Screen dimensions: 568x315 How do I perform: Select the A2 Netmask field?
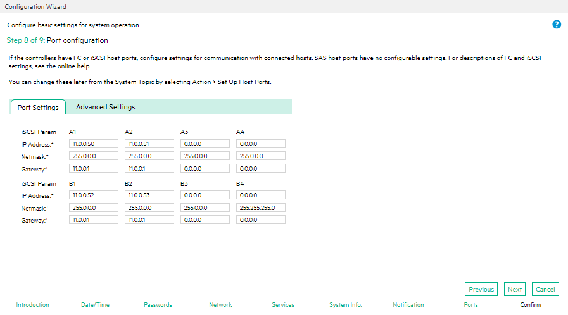tap(149, 156)
